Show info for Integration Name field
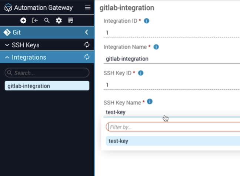 tap(156, 47)
